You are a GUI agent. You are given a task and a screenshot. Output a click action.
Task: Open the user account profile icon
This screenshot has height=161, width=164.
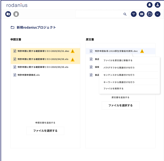coord(157,5)
